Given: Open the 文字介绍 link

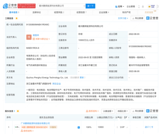Looking at the screenshot, I should tap(123, 18).
